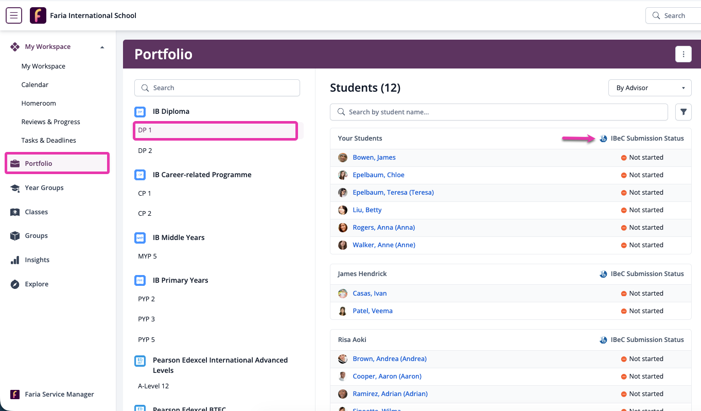
Task: Click the IB logo in Your Students header
Action: [603, 139]
